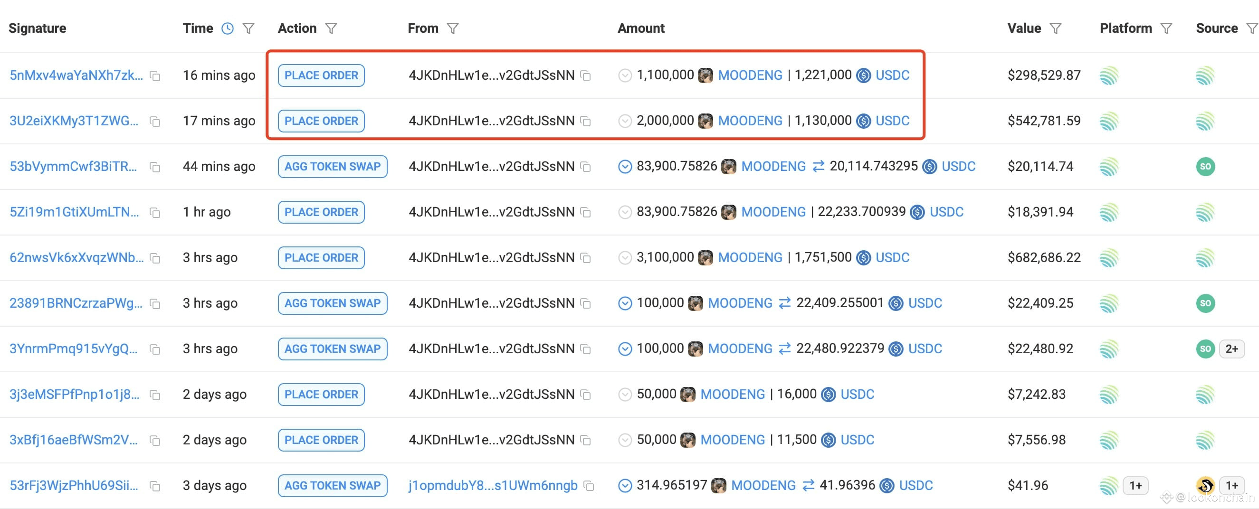Copy signature 5nMxv4waYaNXh7zk... to clipboard
This screenshot has height=509, width=1259.
click(155, 76)
